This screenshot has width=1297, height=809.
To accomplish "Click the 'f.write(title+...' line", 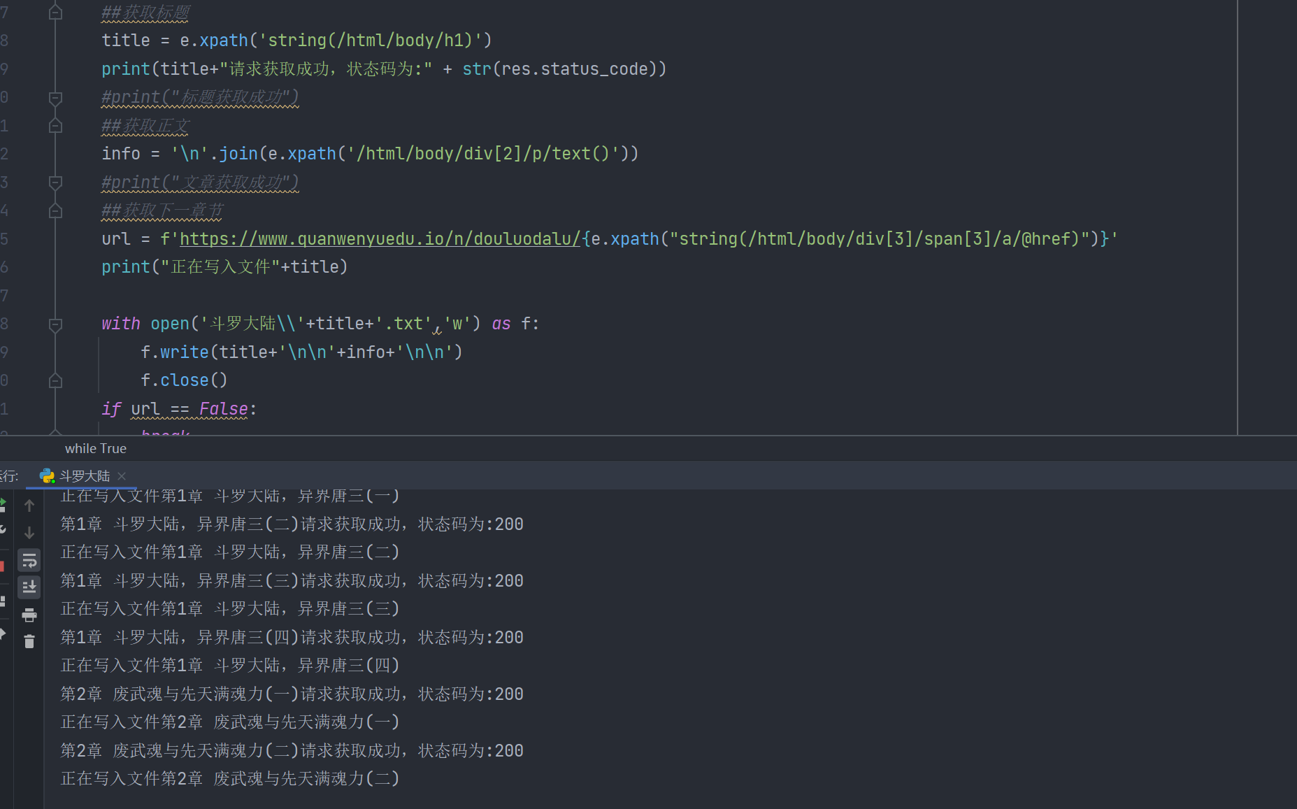I will (x=301, y=352).
